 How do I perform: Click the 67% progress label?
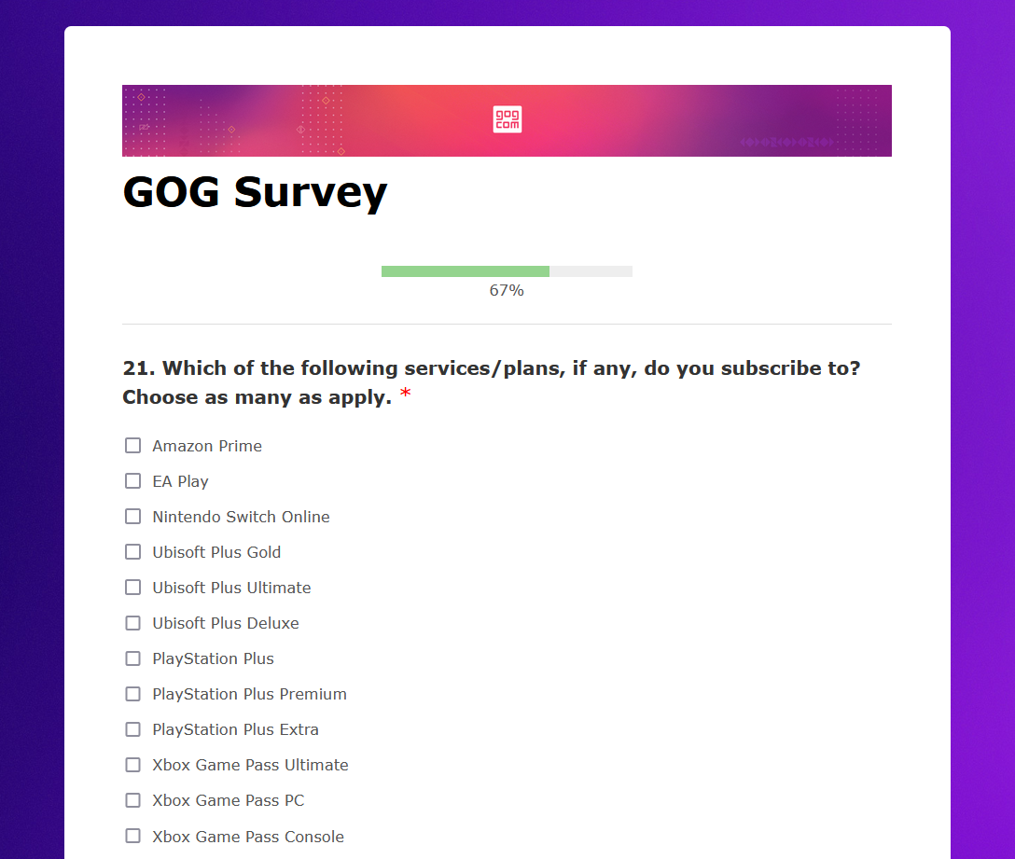[507, 291]
